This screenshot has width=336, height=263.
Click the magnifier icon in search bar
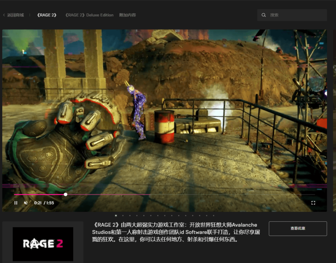[264, 15]
